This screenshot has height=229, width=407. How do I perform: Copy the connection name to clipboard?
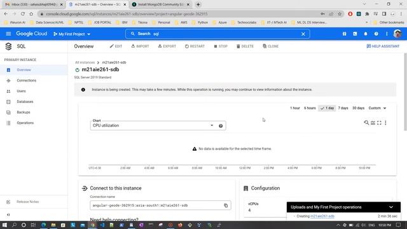pos(226,205)
